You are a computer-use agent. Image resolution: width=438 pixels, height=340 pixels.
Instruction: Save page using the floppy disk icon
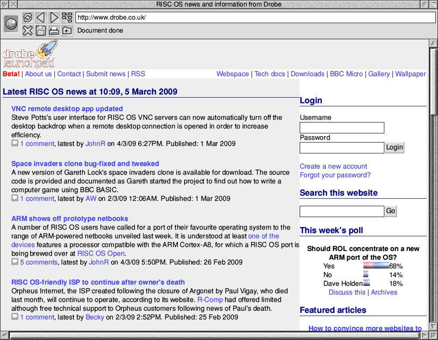tap(41, 31)
